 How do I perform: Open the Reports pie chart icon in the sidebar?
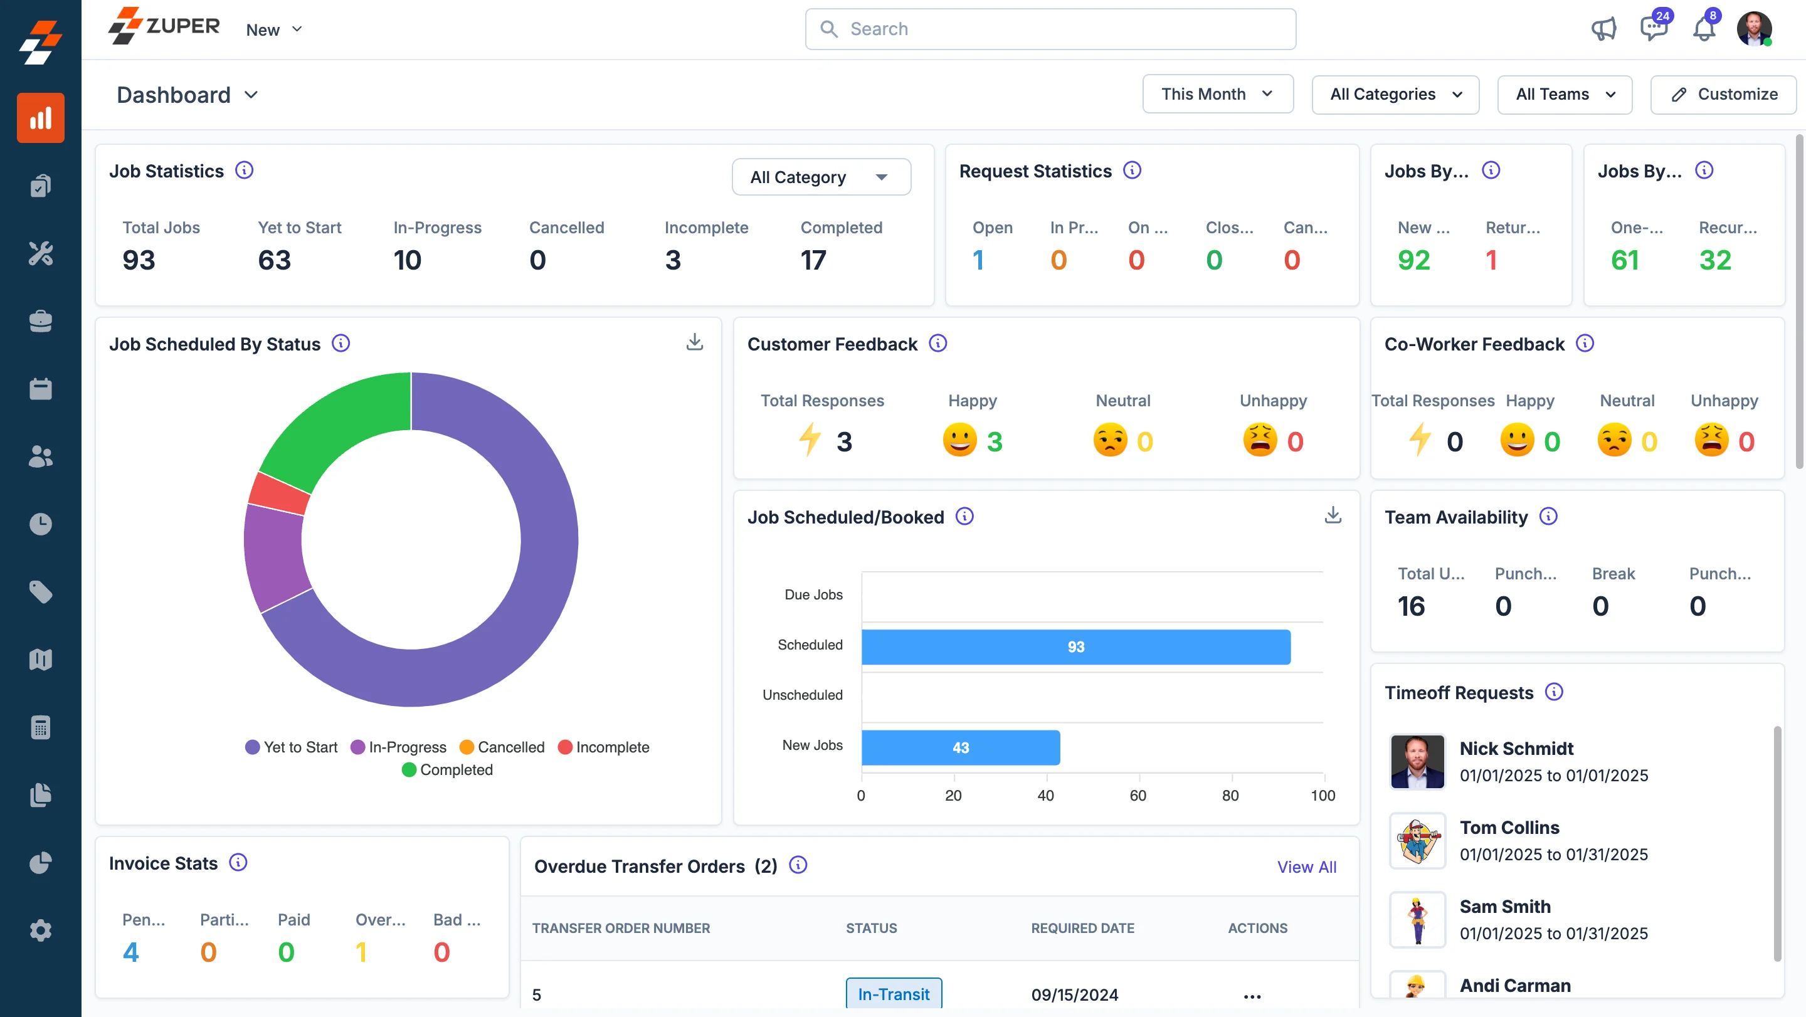click(40, 863)
